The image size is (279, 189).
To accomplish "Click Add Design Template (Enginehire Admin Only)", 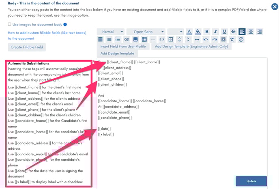I will click(x=191, y=47).
